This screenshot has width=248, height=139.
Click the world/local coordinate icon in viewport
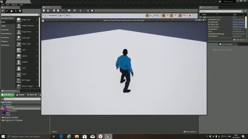pyautogui.click(x=157, y=15)
